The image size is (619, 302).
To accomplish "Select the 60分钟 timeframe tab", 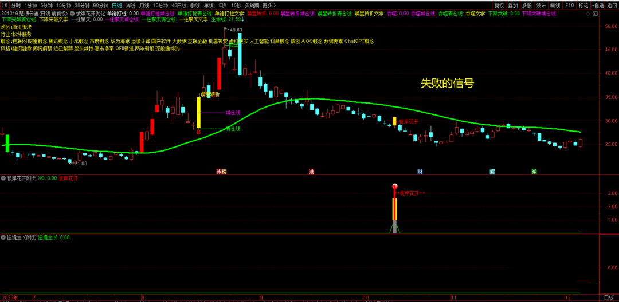I will pos(101,5).
